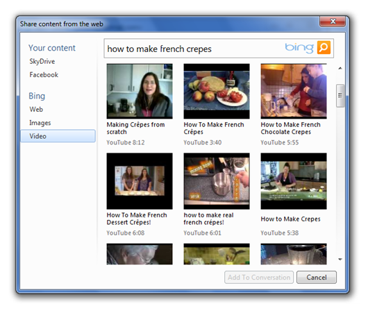Image resolution: width=368 pixels, height=311 pixels.
Task: Click the 'Making Crêpes from scratch' title
Action: click(135, 128)
